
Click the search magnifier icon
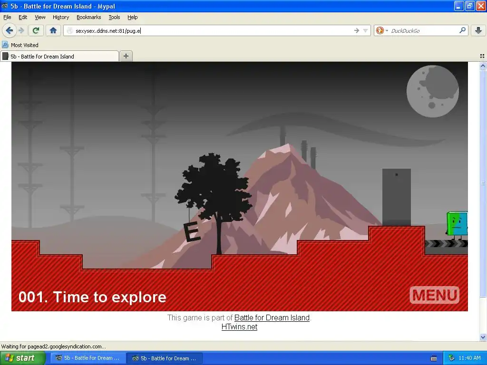pyautogui.click(x=462, y=30)
